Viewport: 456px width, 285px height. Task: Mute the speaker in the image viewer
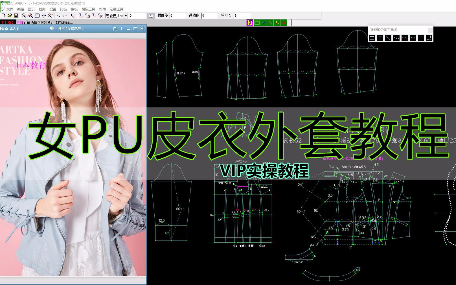pyautogui.click(x=52, y=28)
